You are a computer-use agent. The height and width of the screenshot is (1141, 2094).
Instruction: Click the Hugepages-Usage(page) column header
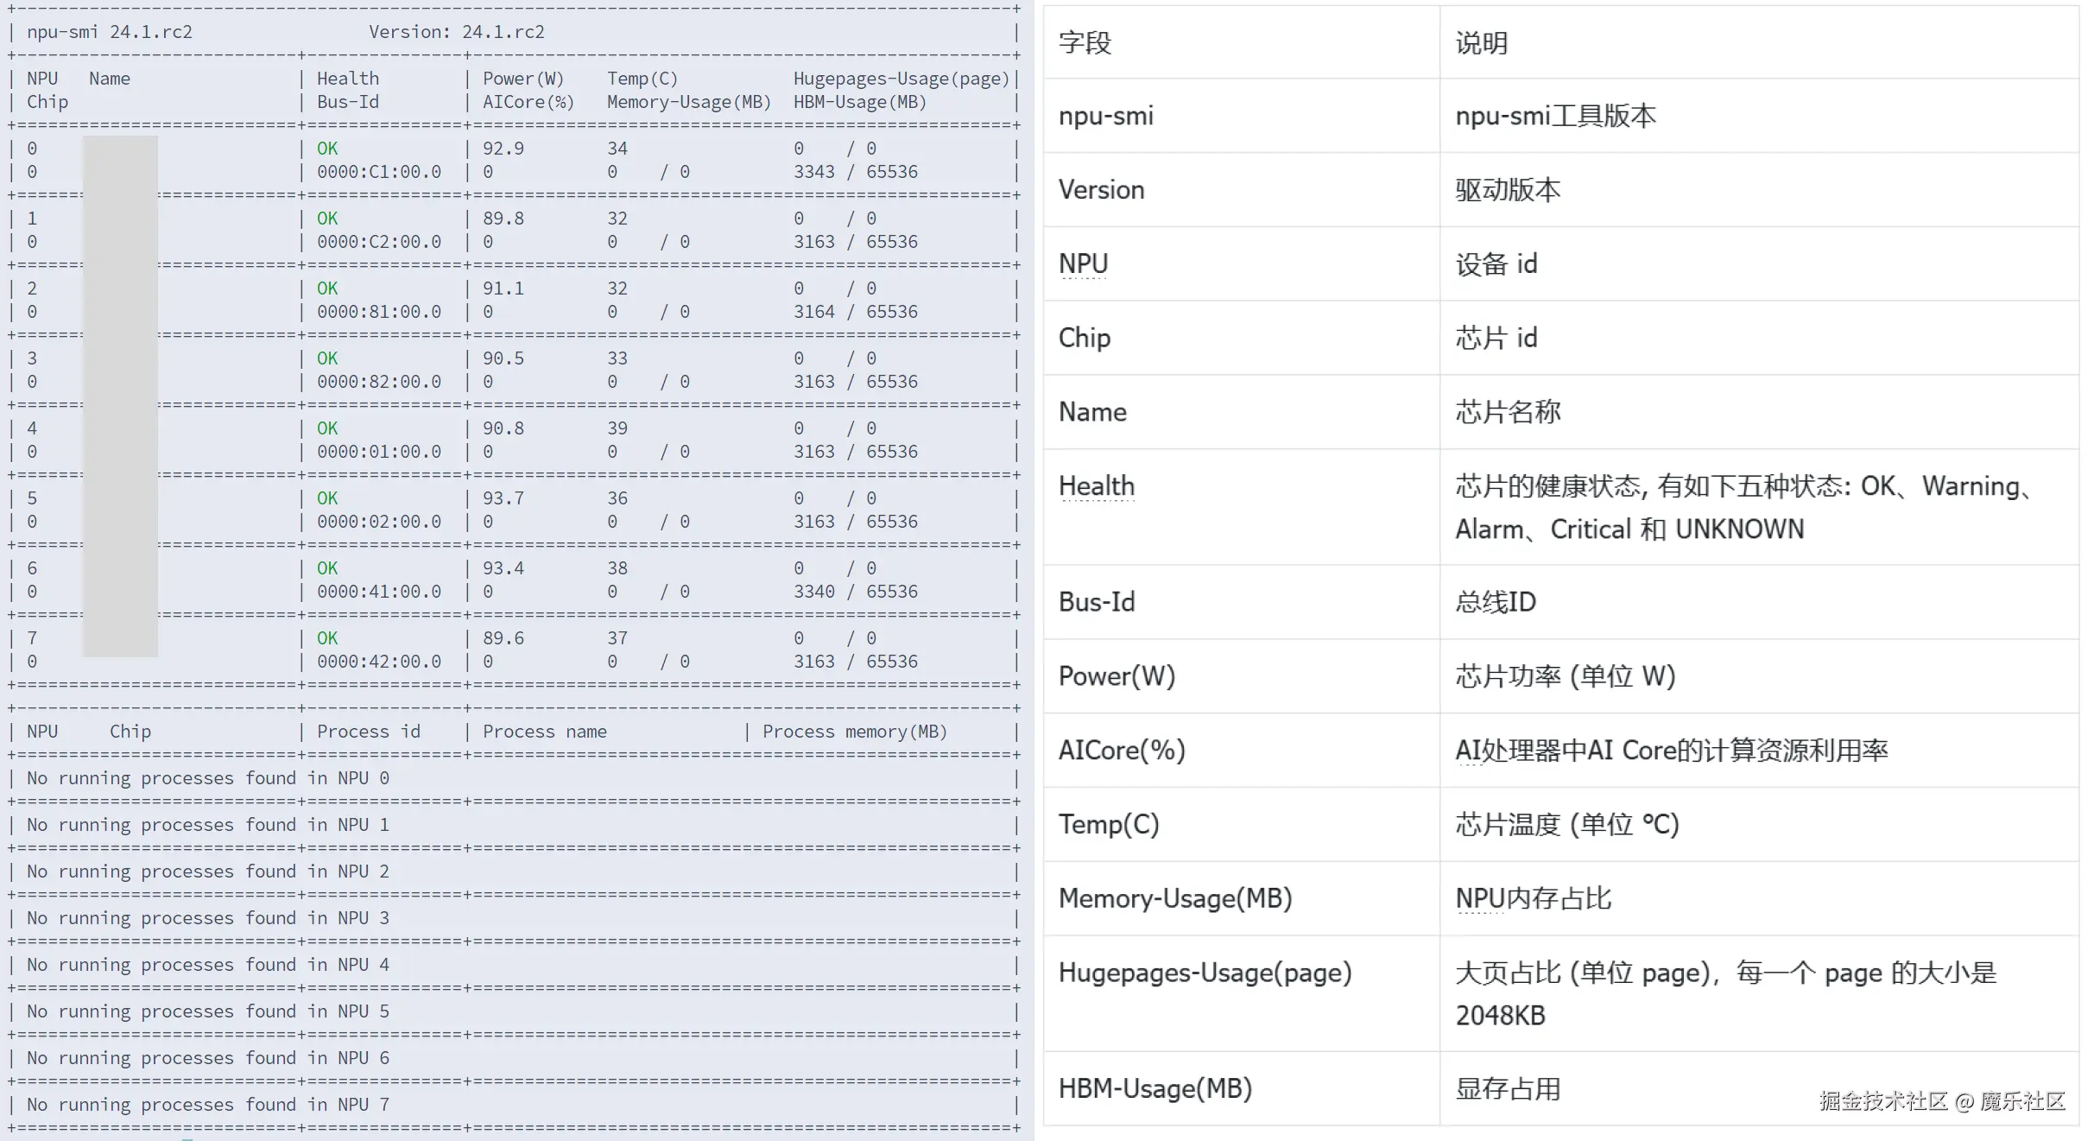point(901,79)
